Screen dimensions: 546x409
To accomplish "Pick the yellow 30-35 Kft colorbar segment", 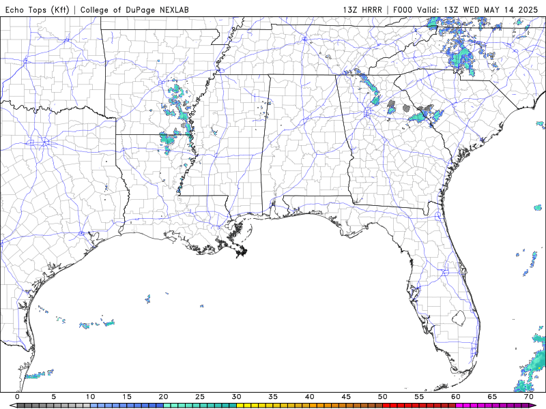I will [255, 406].
